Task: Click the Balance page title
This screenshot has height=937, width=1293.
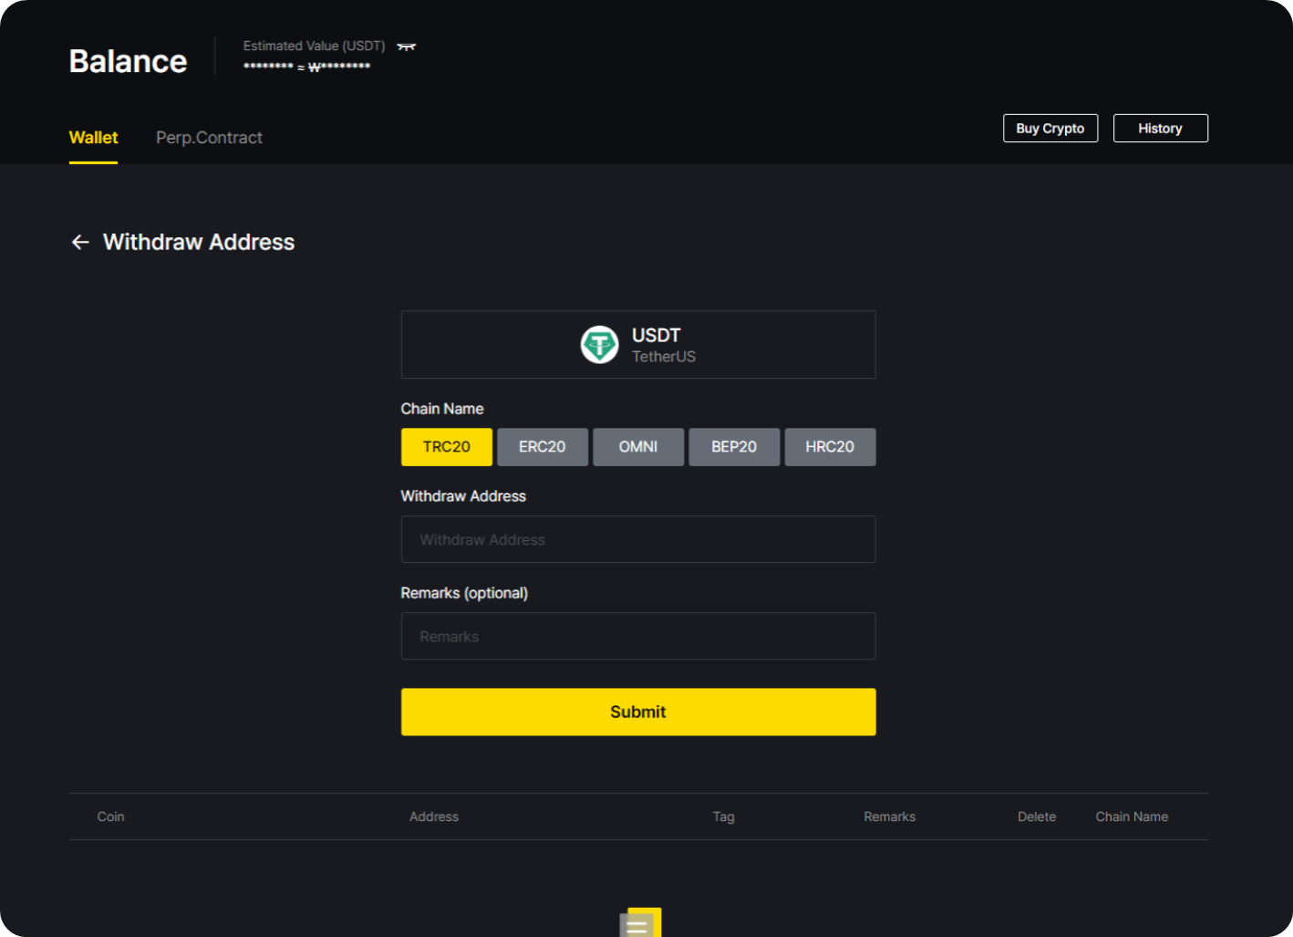Action: 128,61
